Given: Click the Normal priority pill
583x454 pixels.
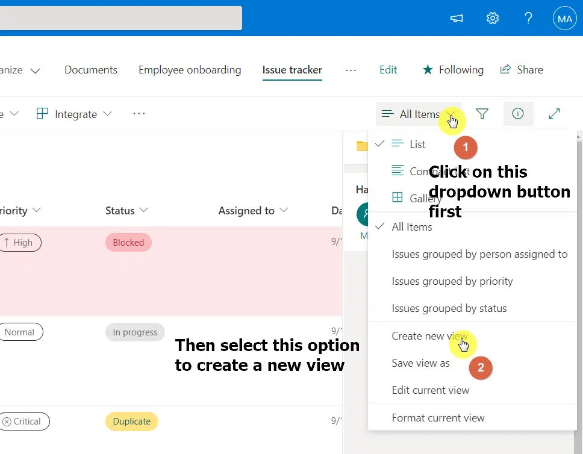Looking at the screenshot, I should tap(20, 332).
